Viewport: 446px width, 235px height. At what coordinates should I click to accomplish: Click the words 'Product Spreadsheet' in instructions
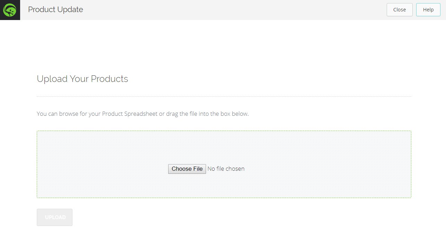pos(130,114)
